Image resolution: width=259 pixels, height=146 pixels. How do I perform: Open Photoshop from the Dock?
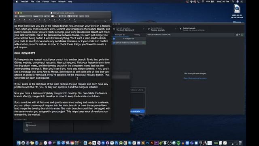coord(147,143)
